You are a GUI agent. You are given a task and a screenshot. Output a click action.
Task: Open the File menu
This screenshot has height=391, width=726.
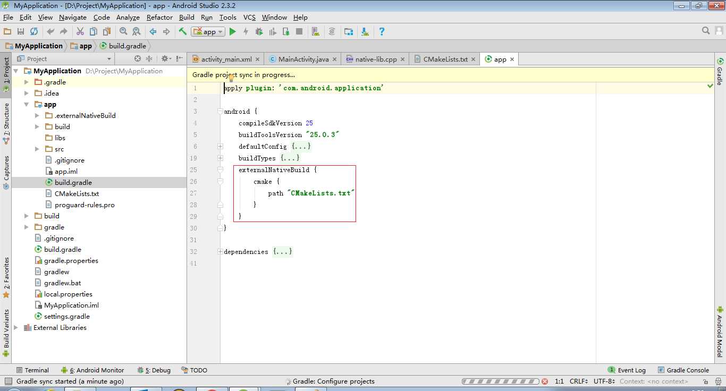[8, 18]
